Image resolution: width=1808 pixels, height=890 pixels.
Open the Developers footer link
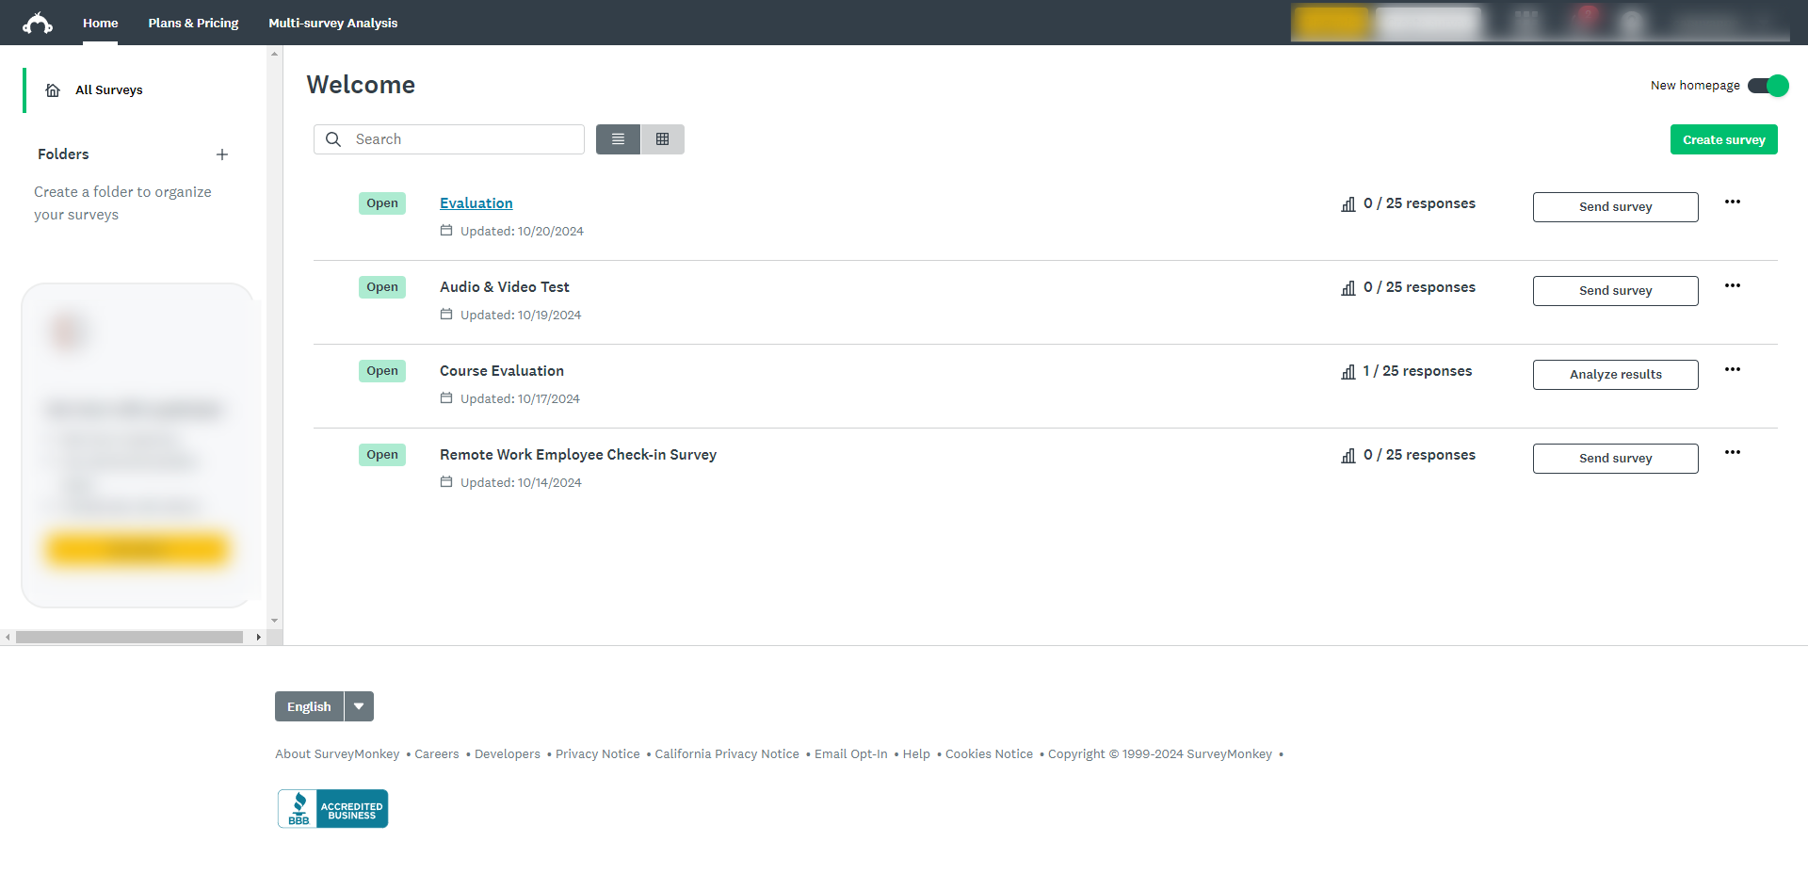(x=508, y=754)
